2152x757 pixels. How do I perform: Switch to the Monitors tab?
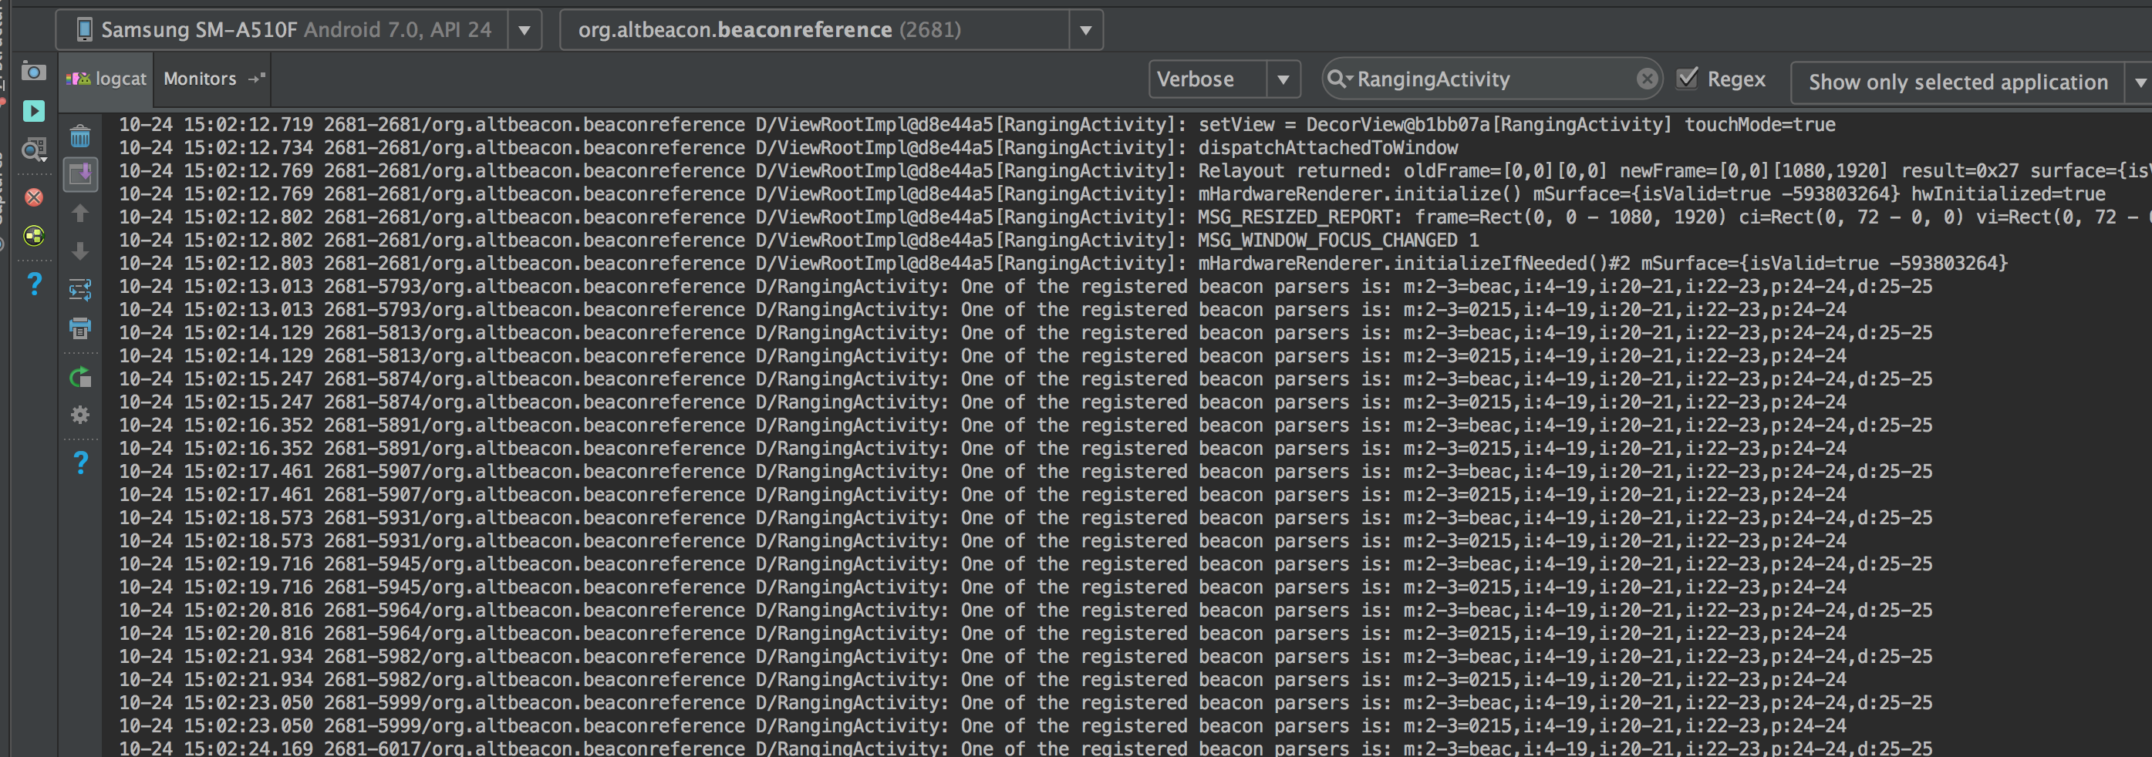point(200,79)
